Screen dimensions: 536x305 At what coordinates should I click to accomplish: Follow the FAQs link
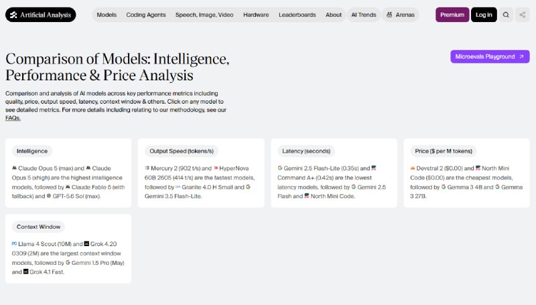point(13,118)
